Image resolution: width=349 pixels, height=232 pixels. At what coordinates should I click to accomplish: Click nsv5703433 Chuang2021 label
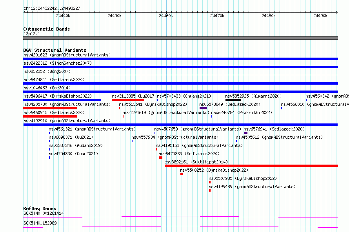tap(184, 96)
